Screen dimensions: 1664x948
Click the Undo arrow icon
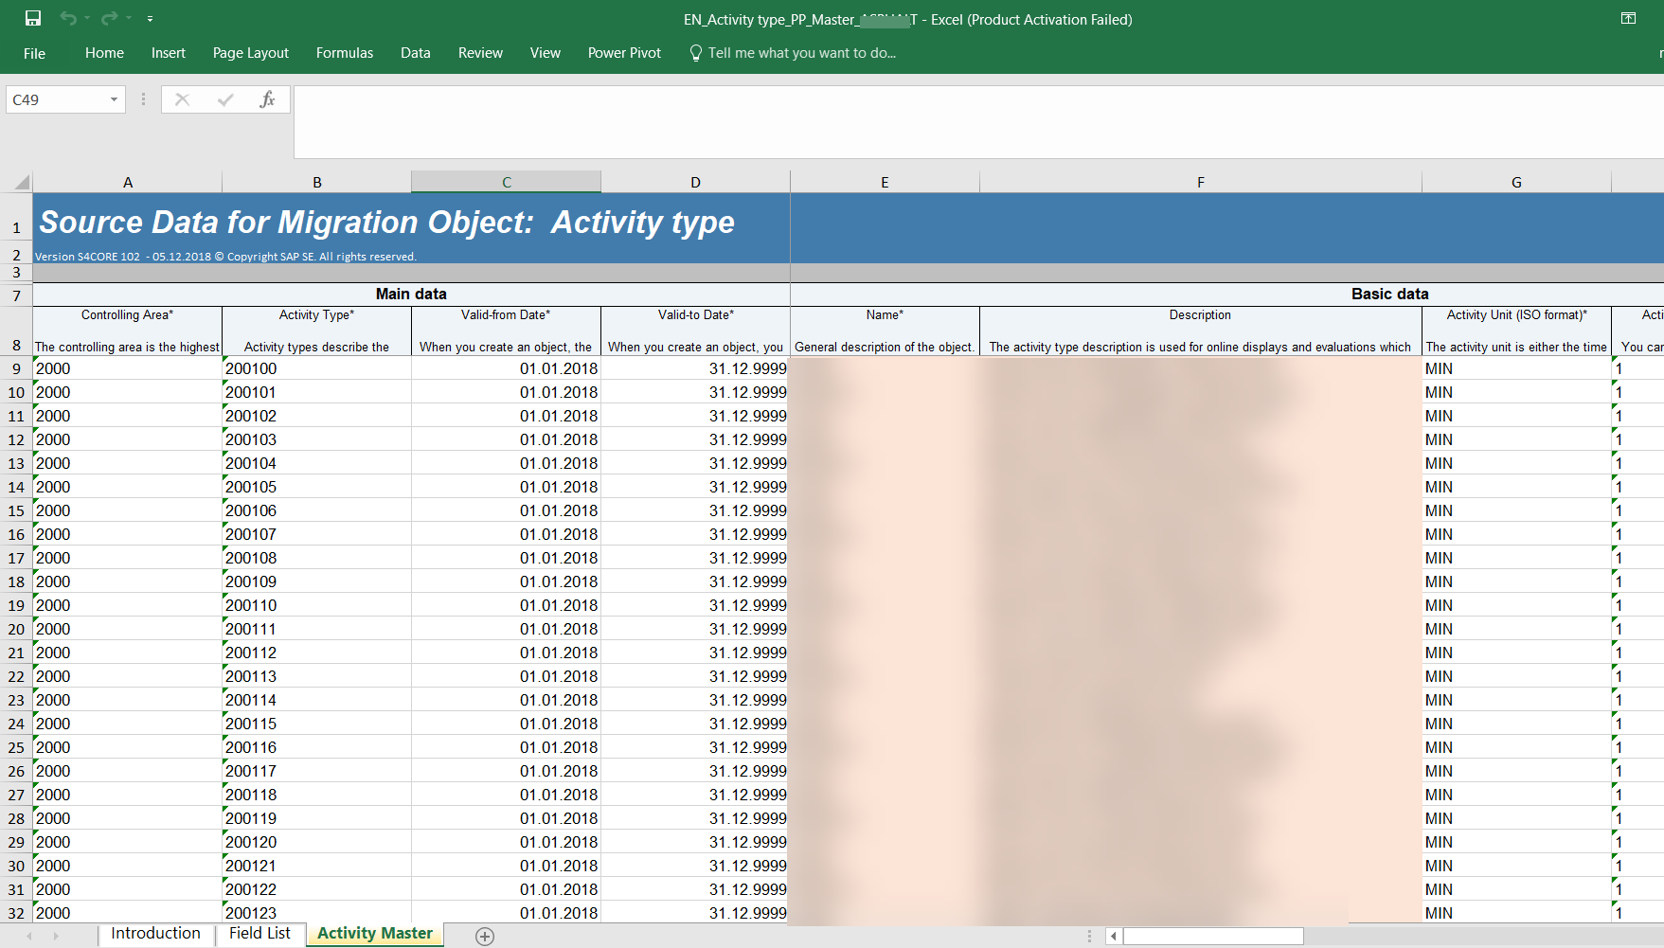pos(67,18)
